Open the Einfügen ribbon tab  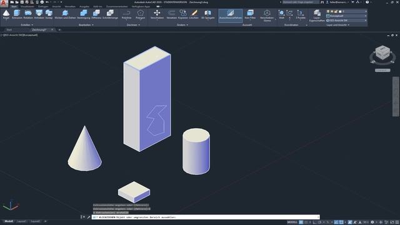point(43,6)
